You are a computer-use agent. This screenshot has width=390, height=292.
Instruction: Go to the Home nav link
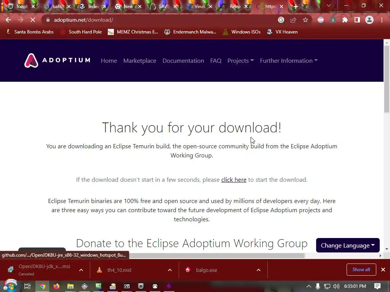(109, 60)
